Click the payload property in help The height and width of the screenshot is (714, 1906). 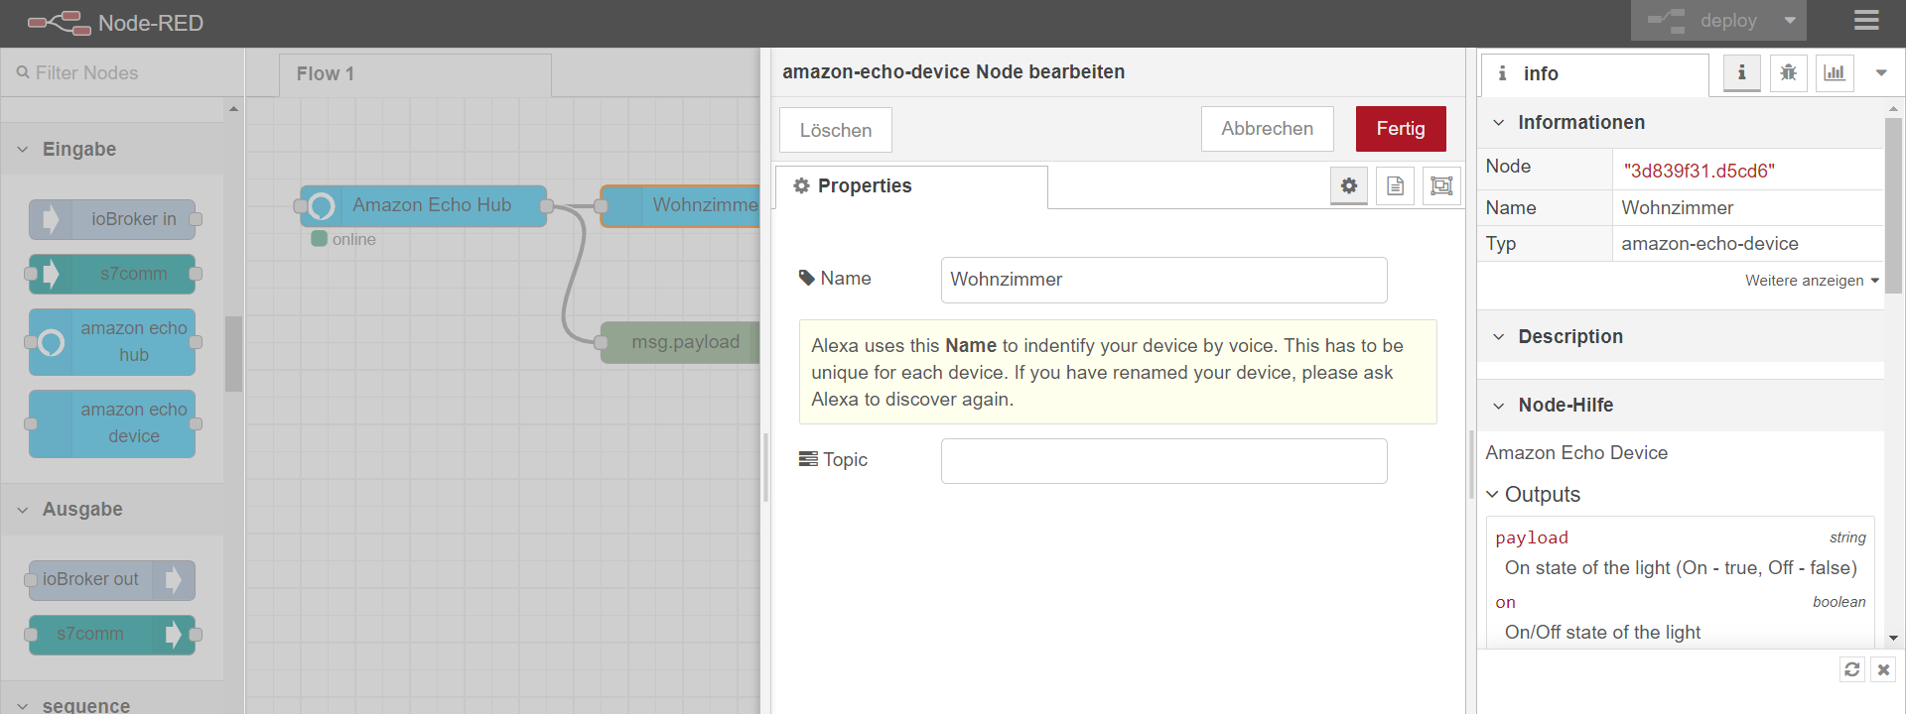(x=1532, y=537)
